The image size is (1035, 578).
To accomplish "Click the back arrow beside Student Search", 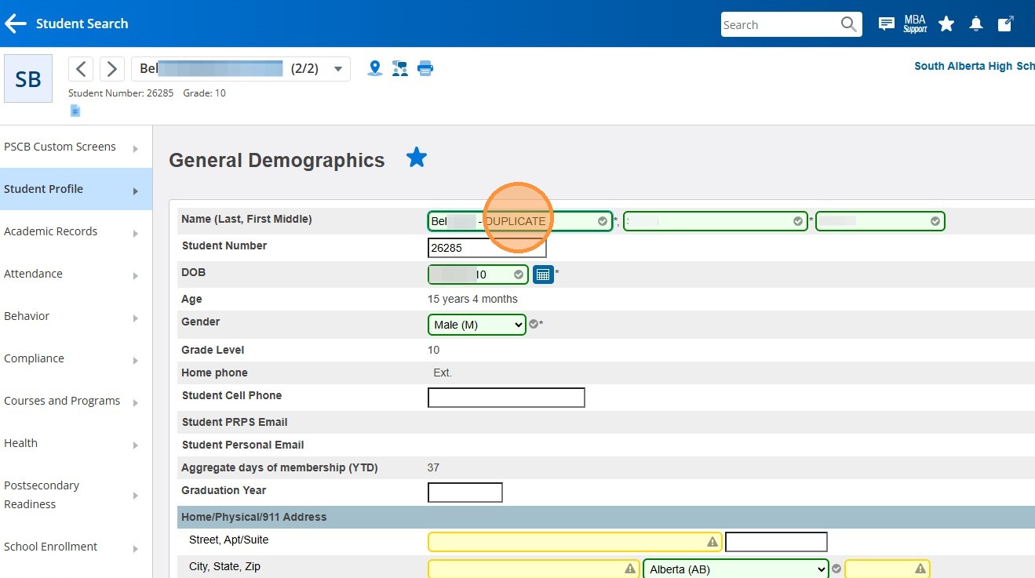I will point(16,24).
